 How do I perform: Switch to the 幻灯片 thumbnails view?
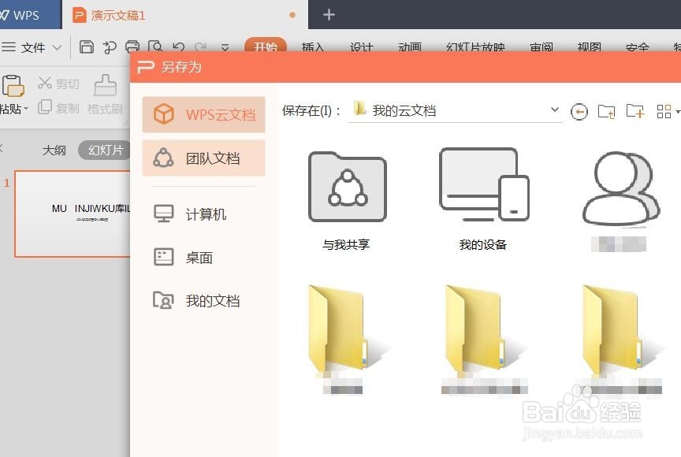tap(106, 150)
